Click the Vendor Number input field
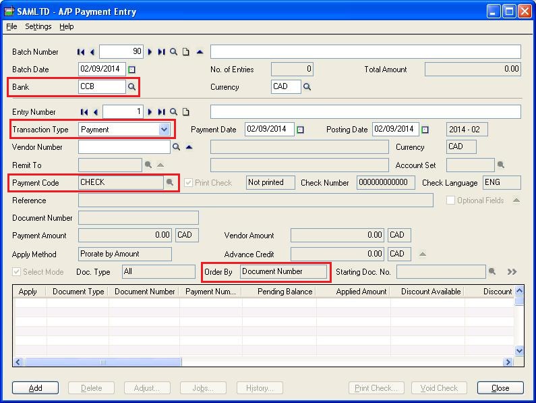Screen dimensions: 536x403 point(124,147)
